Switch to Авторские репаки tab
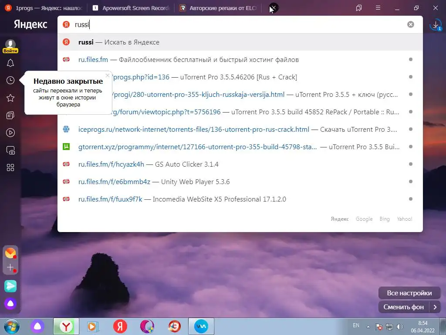The height and width of the screenshot is (335, 446). 219,8
